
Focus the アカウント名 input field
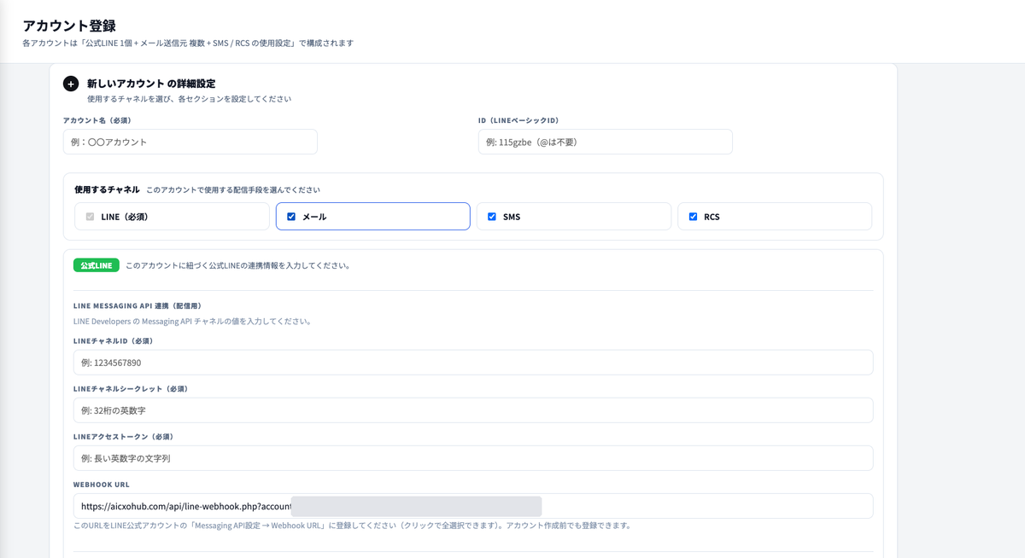190,142
